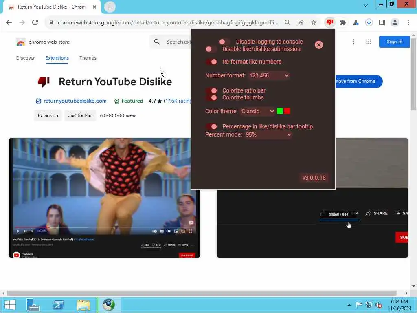Click the address bar URL
This screenshot has width=417, height=313.
point(168,22)
